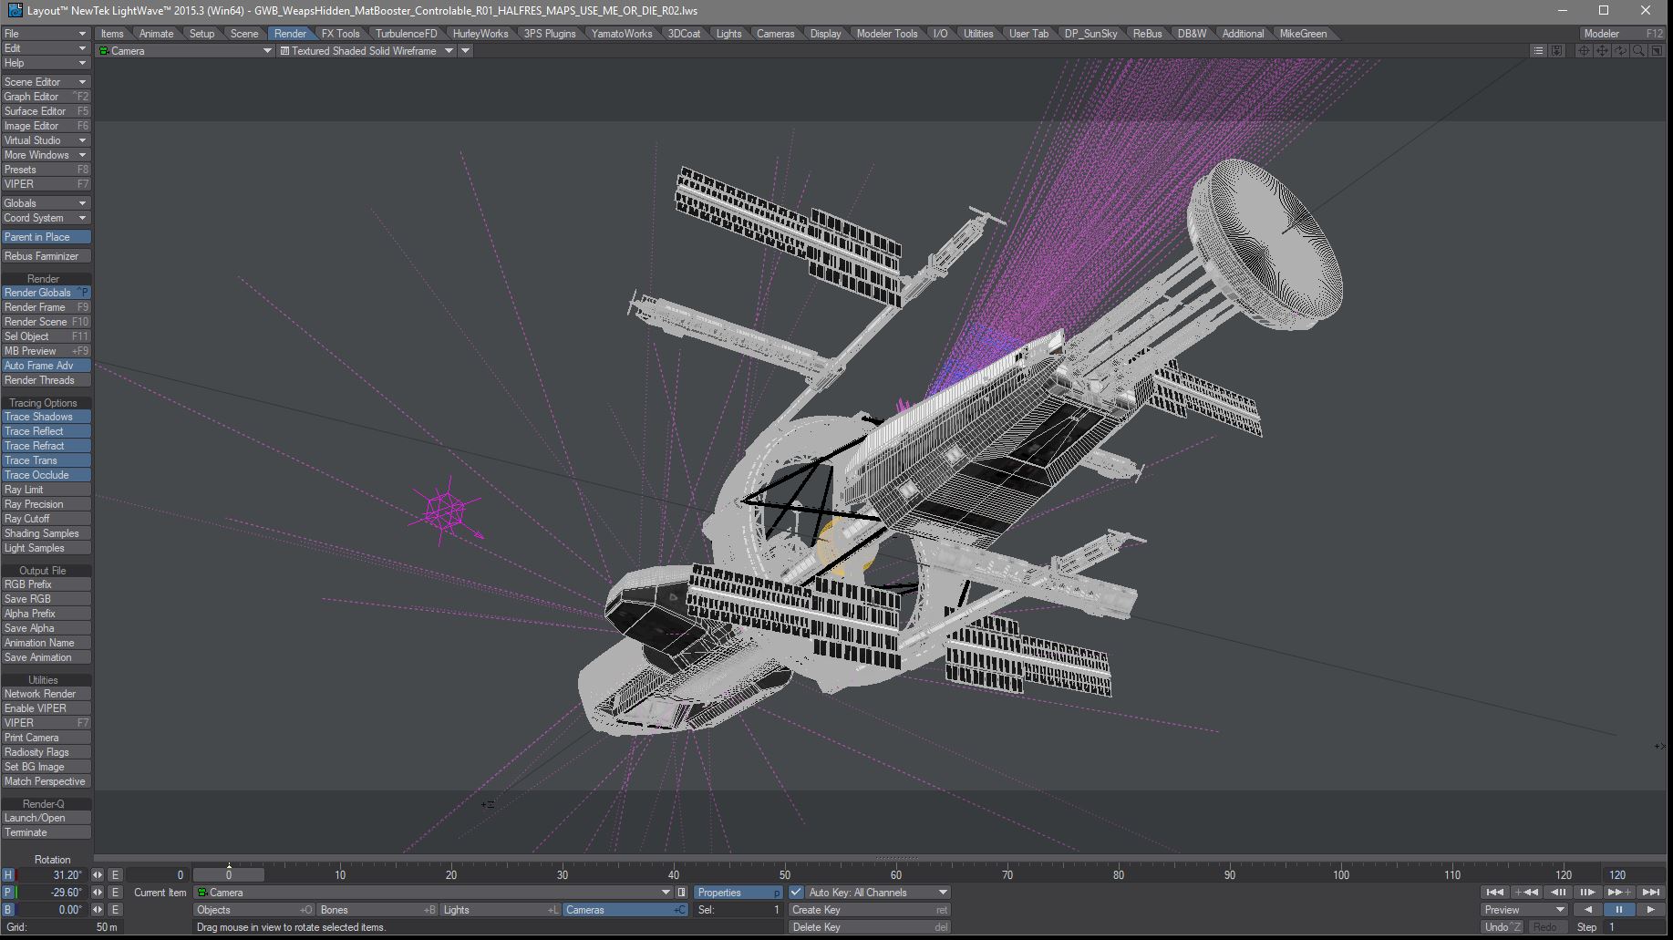Click the viewport rotate icon
1673x940 pixels.
[1620, 51]
